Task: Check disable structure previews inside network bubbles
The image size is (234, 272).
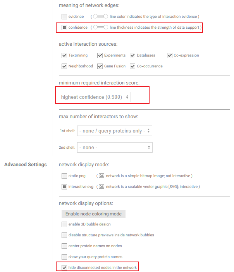Action: tap(64, 235)
